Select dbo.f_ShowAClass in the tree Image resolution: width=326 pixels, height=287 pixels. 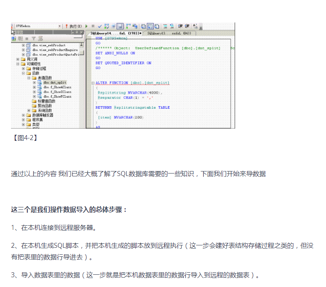(57, 87)
